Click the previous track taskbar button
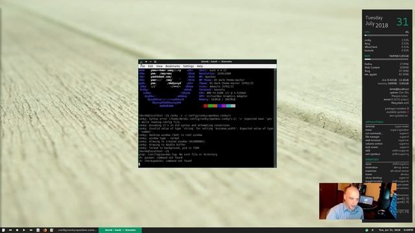Viewport: 415px width, 233px height. point(10,230)
